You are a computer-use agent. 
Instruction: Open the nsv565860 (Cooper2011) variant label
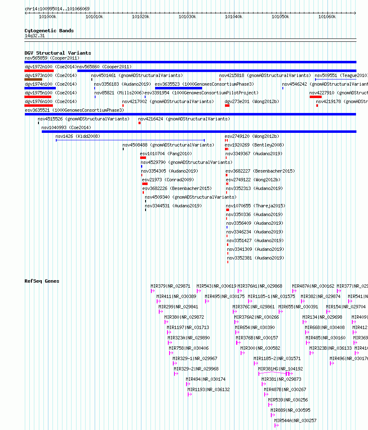pyautogui.click(x=104, y=67)
